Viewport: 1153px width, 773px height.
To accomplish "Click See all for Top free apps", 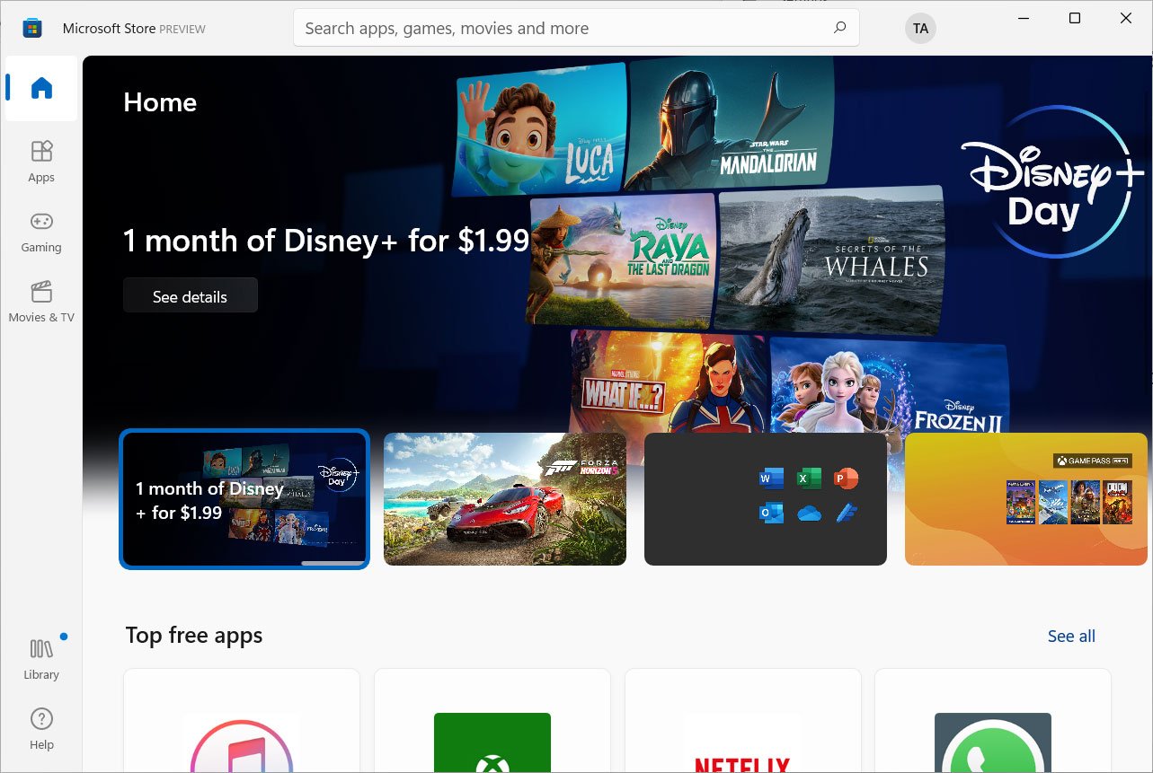I will pyautogui.click(x=1071, y=637).
